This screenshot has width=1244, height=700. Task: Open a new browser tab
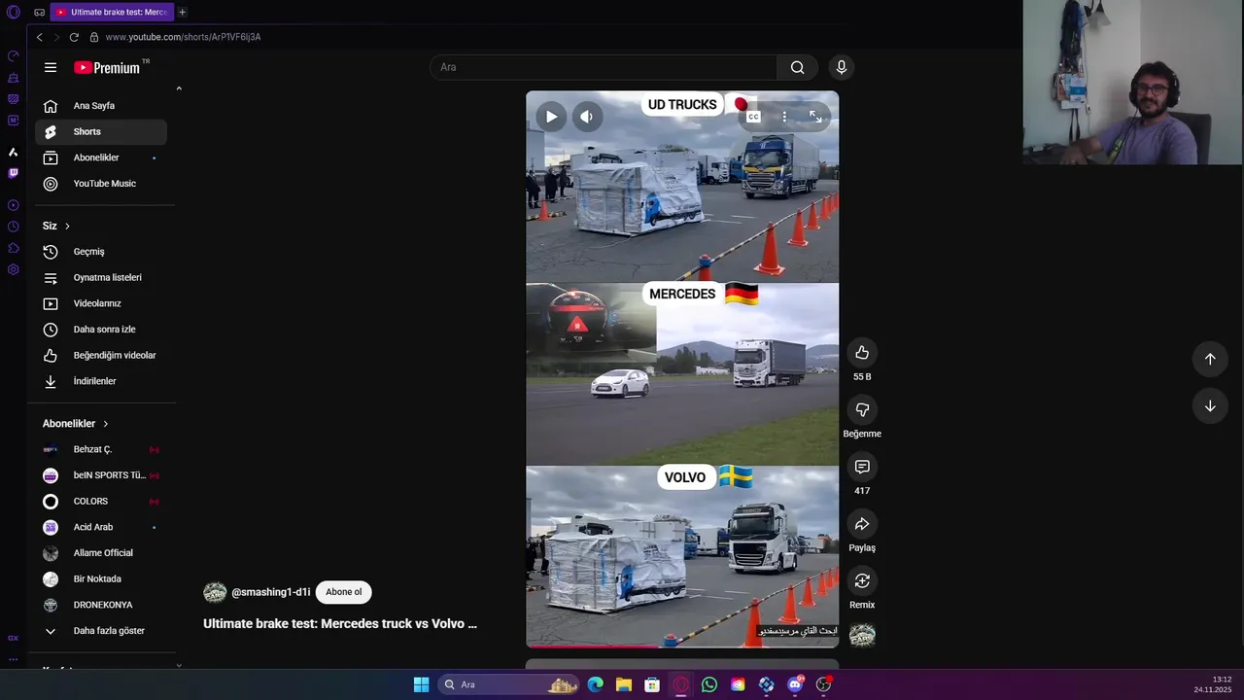click(182, 13)
